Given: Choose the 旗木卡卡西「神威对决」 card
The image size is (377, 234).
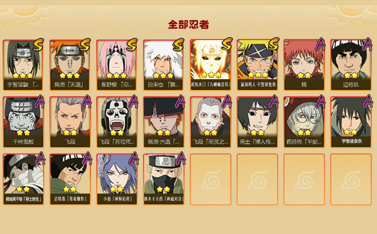Looking at the screenshot, I should click(x=164, y=179).
